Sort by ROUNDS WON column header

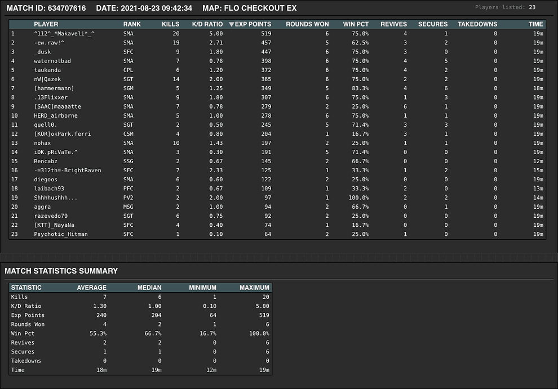pos(307,24)
